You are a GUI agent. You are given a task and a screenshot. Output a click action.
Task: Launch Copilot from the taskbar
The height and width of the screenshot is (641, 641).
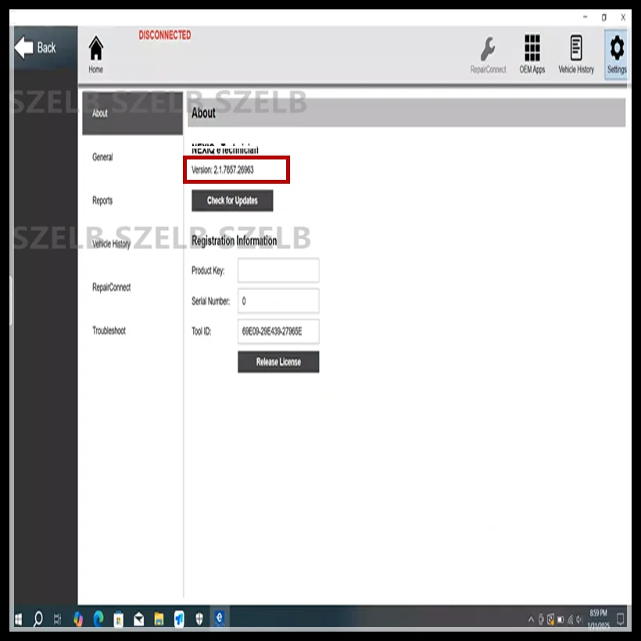pos(78,619)
